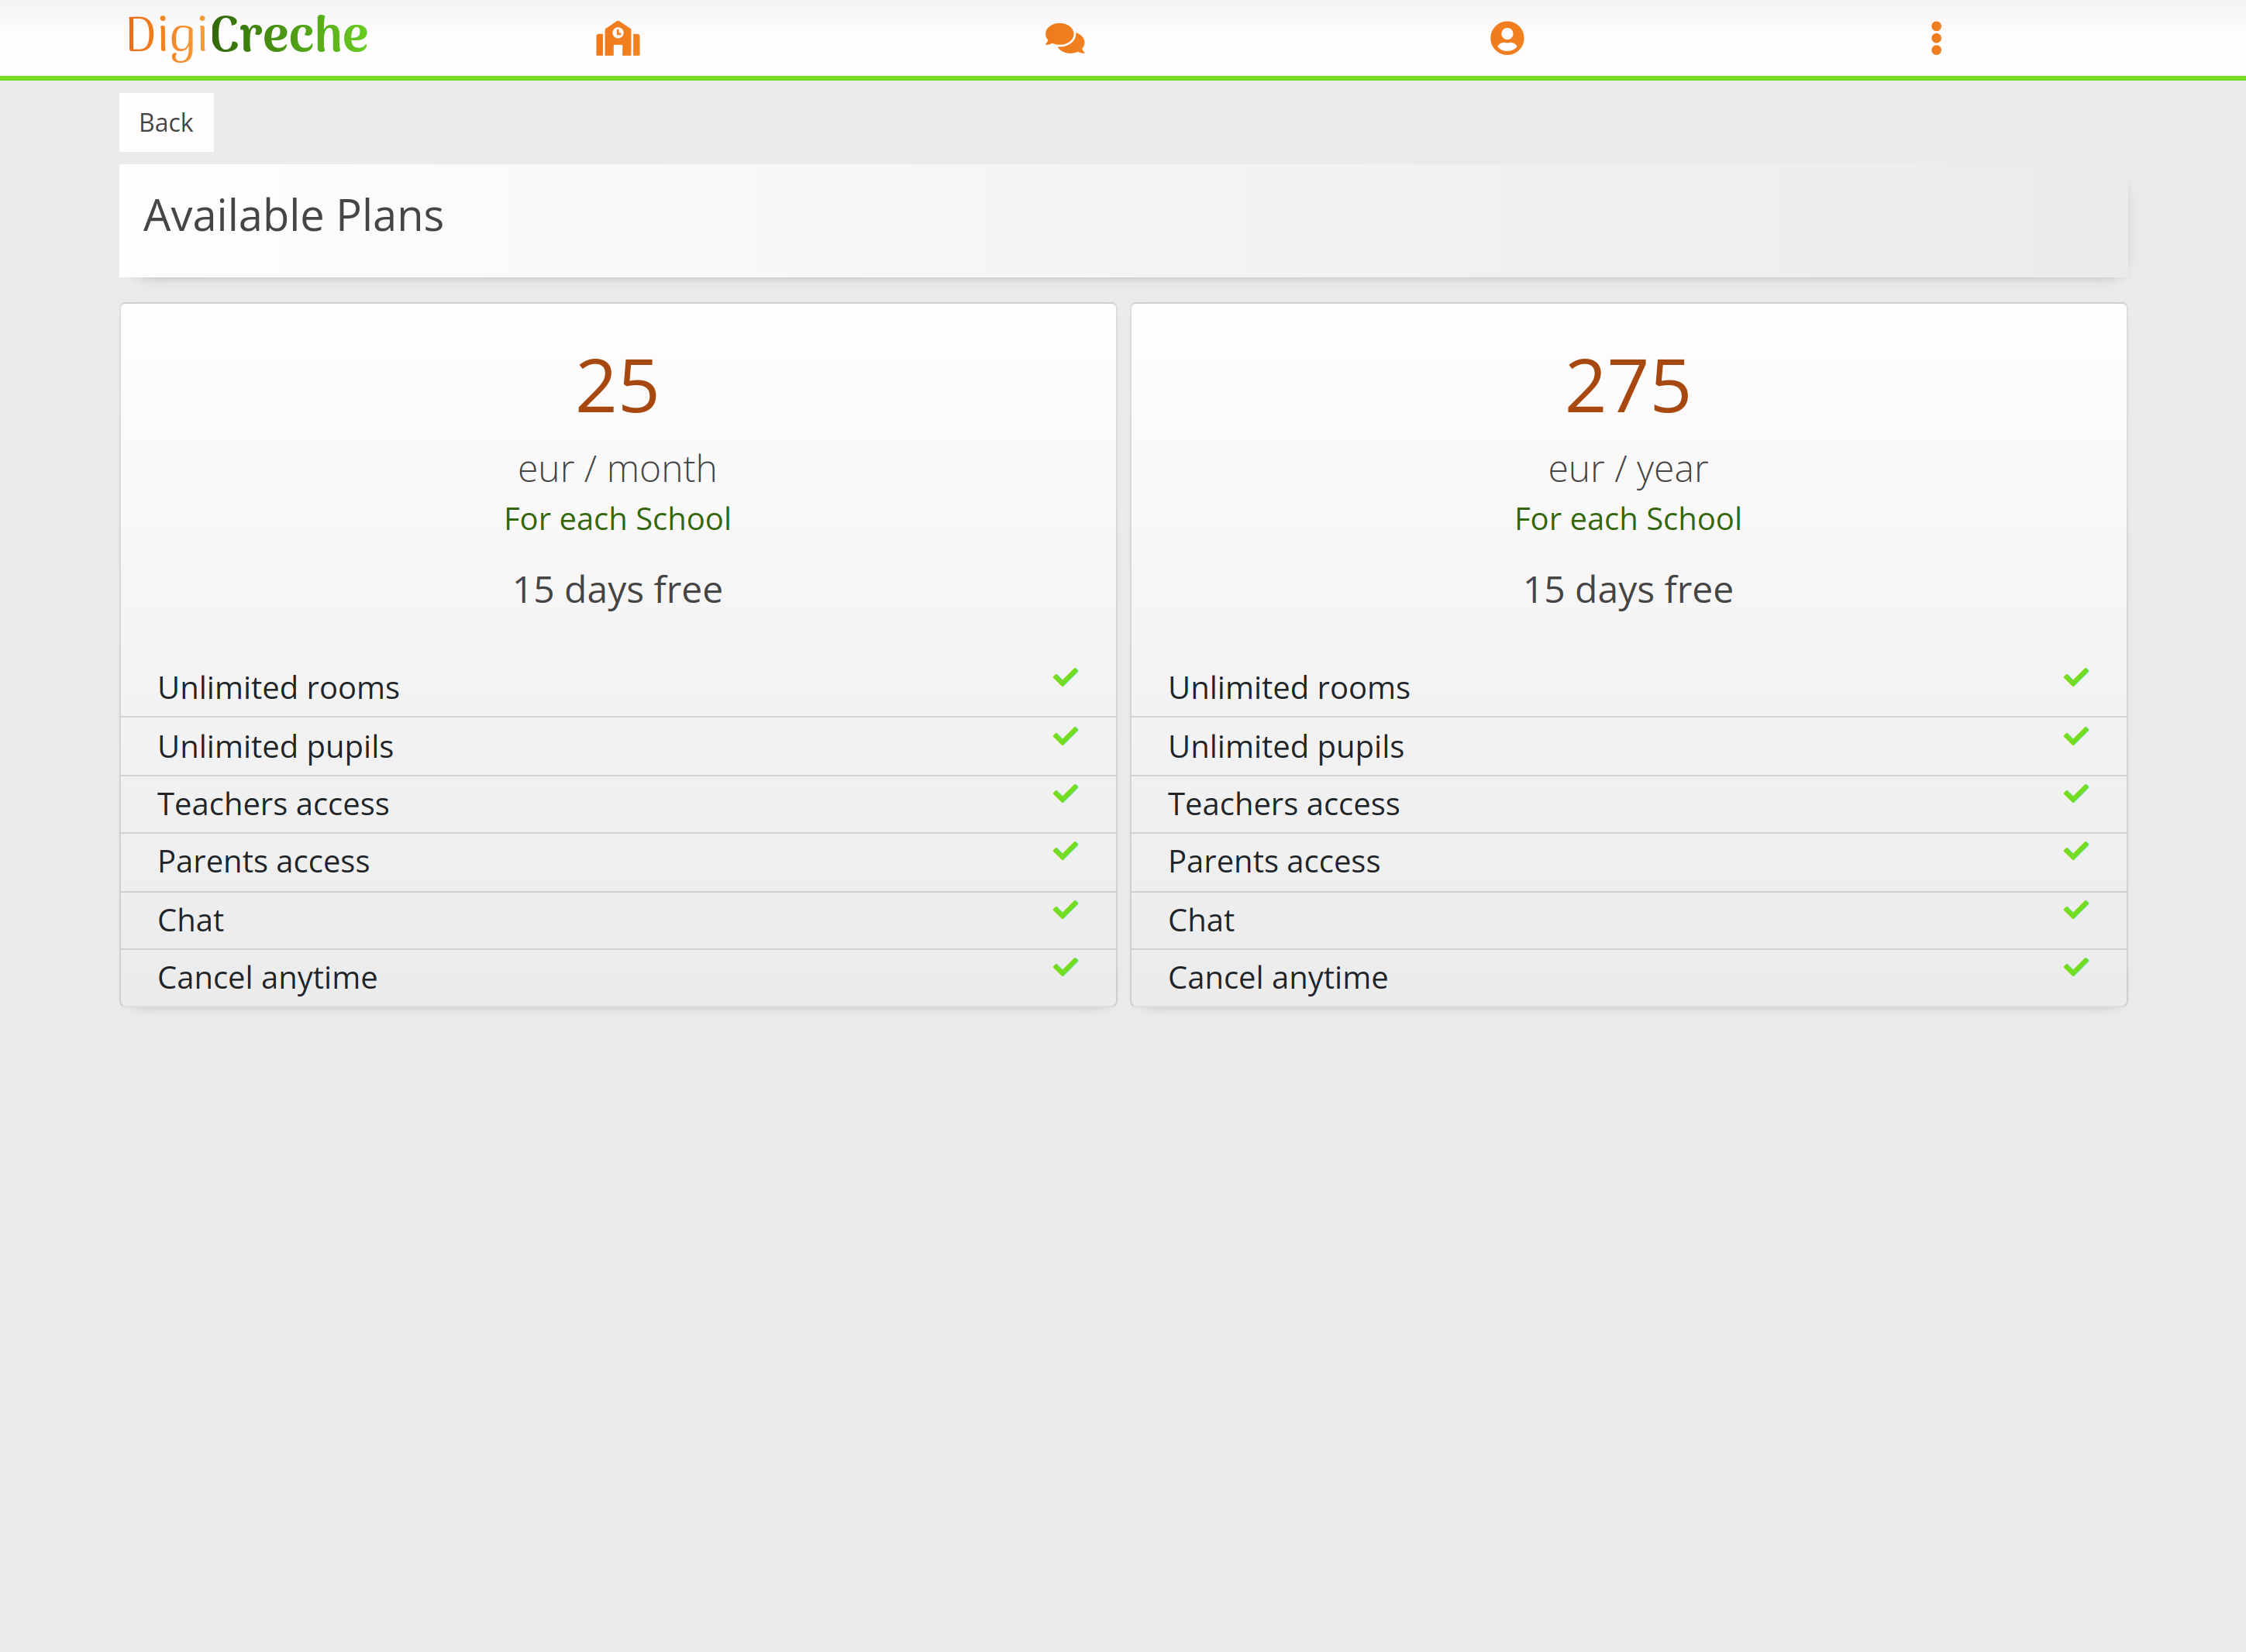Viewport: 2246px width, 1652px height.
Task: Click 'Unlimited rooms' text in yearly plan
Action: click(1289, 688)
